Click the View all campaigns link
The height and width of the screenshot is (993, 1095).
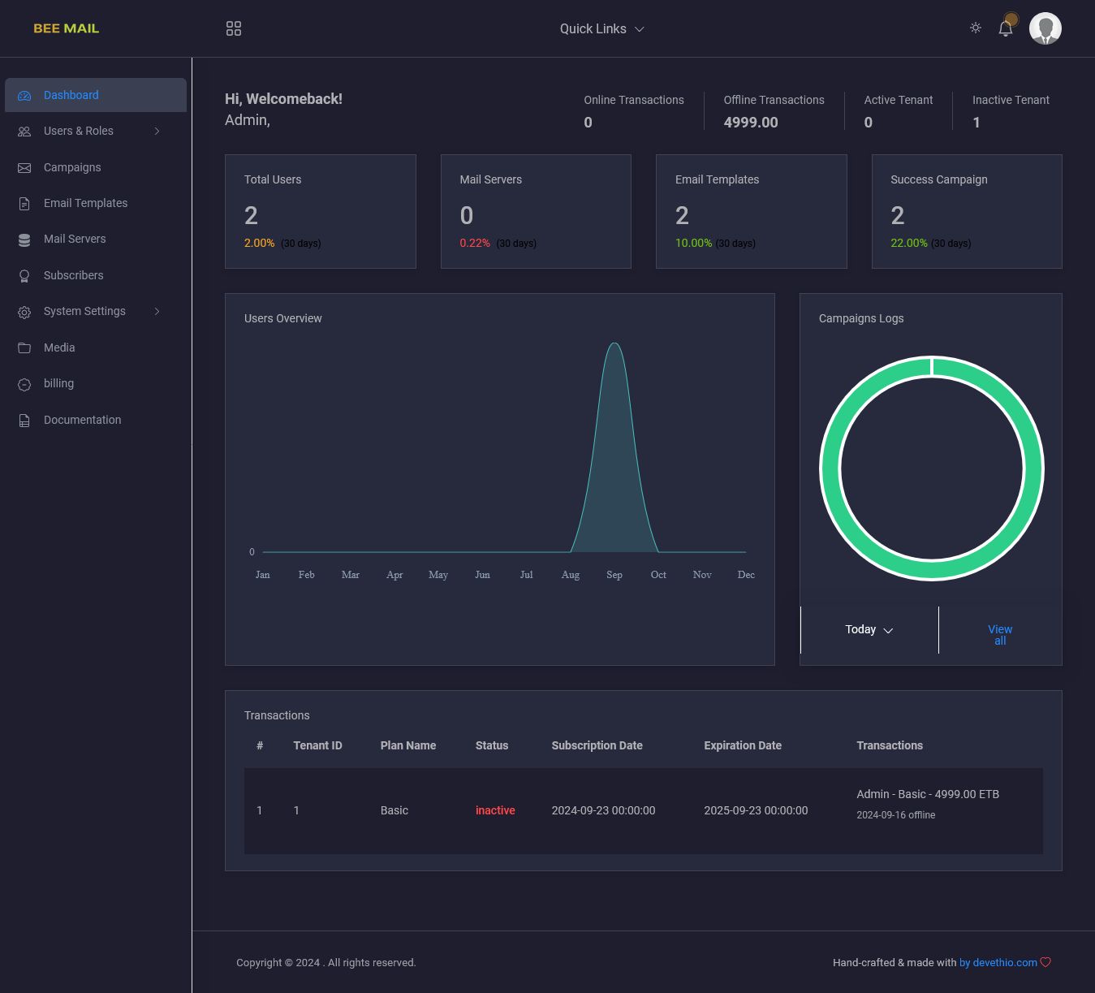click(x=1000, y=635)
